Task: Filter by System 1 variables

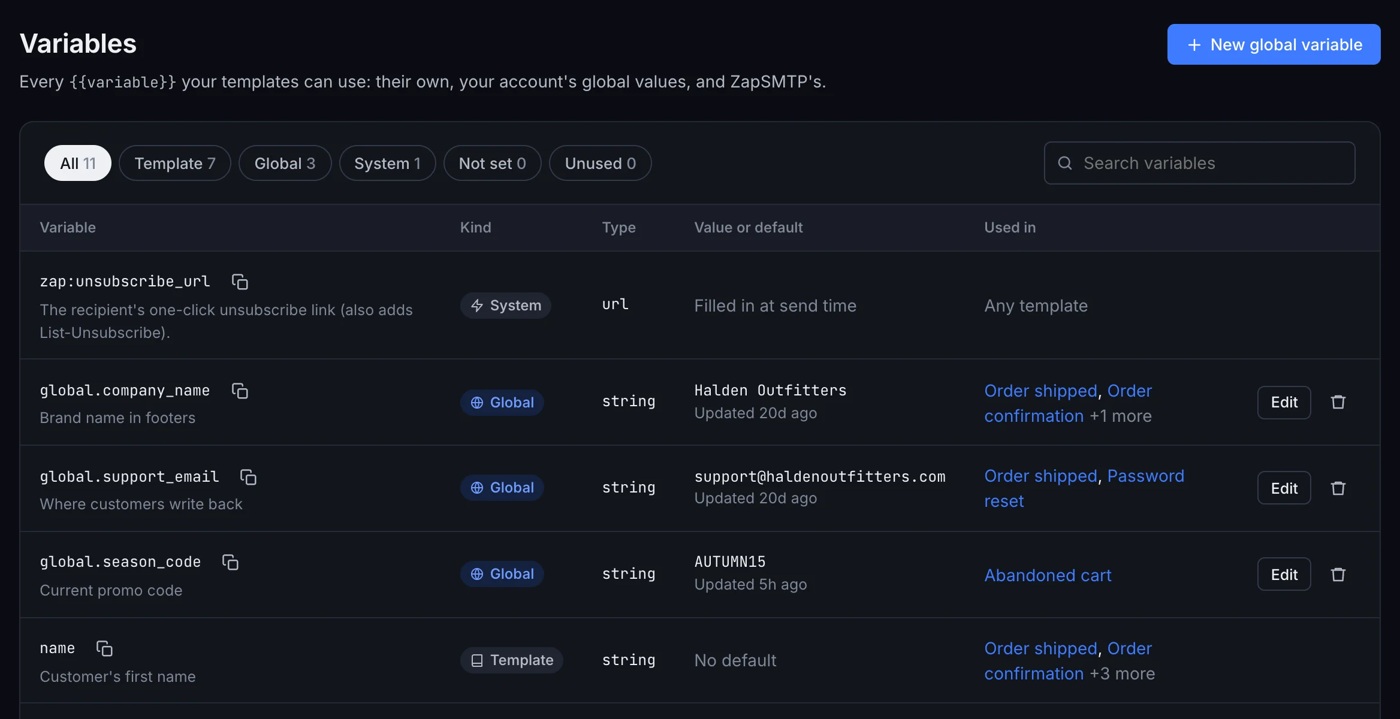Action: (387, 163)
